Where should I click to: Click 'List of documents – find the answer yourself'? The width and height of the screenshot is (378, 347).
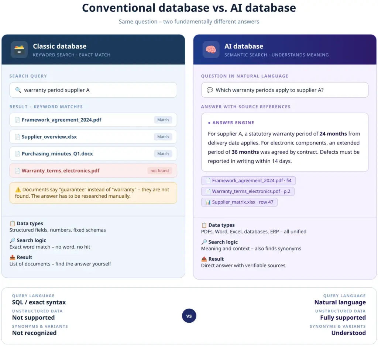pos(60,264)
